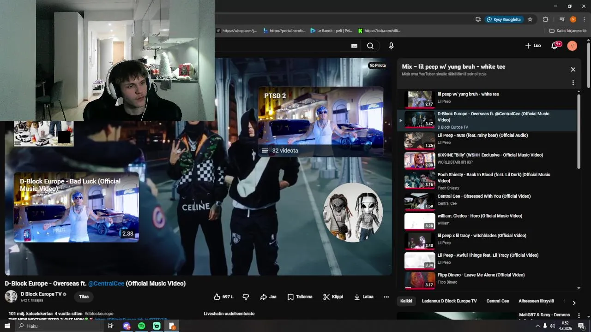Image resolution: width=591 pixels, height=332 pixels.
Task: Download the video with Lataa
Action: pyautogui.click(x=364, y=297)
